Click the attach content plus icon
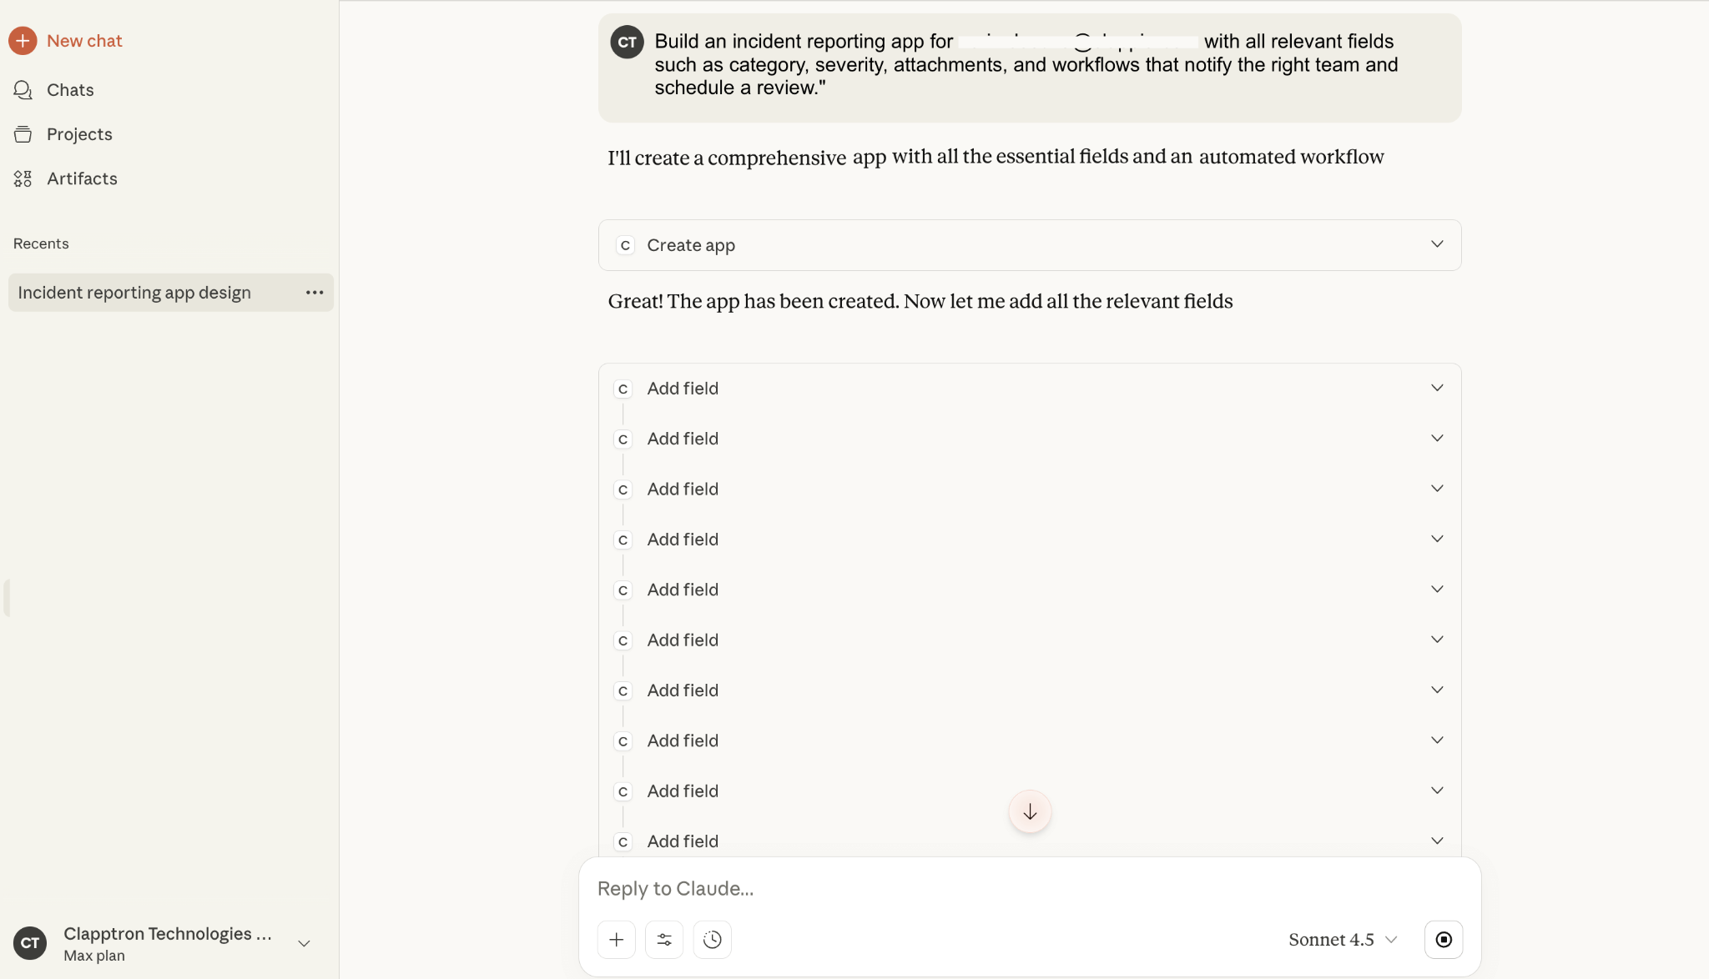Screen dimensions: 1709x979 (615, 939)
